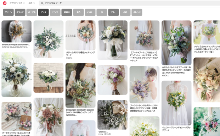Filter results by イエロー chip
Screen dimensions: 220x136
(x=90, y=12)
